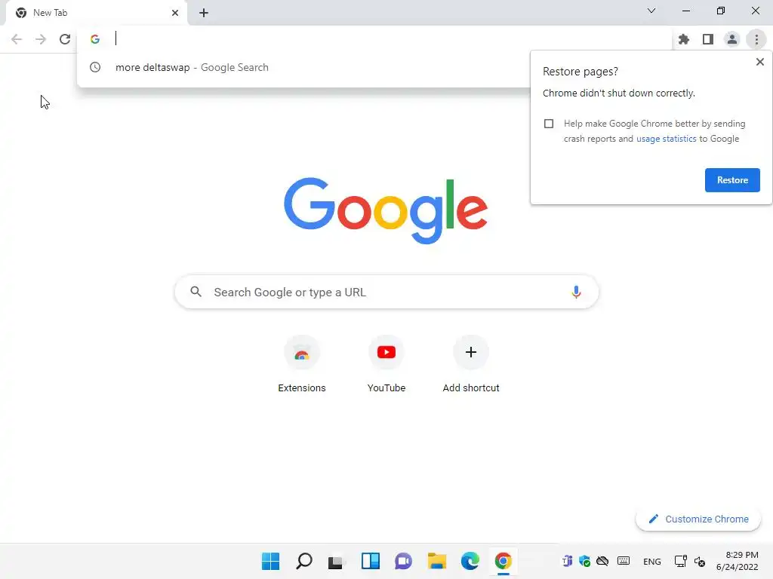Click the Chrome taskbar icon
Image resolution: width=773 pixels, height=579 pixels.
(x=504, y=561)
